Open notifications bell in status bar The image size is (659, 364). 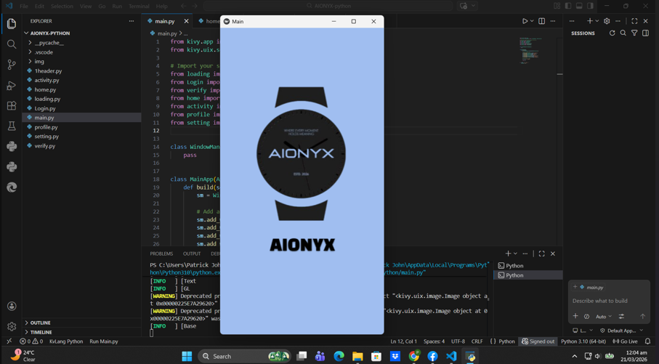pyautogui.click(x=647, y=341)
